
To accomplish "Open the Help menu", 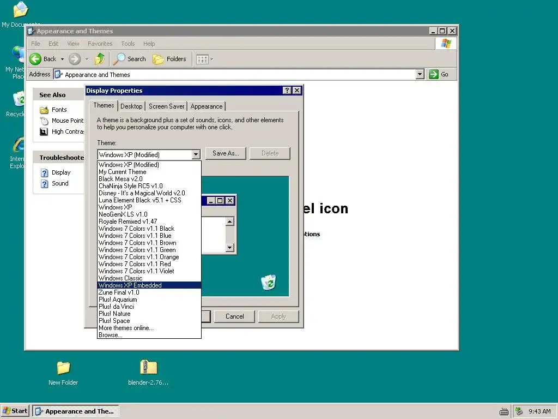I will pos(149,44).
